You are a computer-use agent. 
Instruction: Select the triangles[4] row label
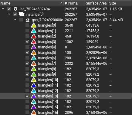tap(47, 47)
